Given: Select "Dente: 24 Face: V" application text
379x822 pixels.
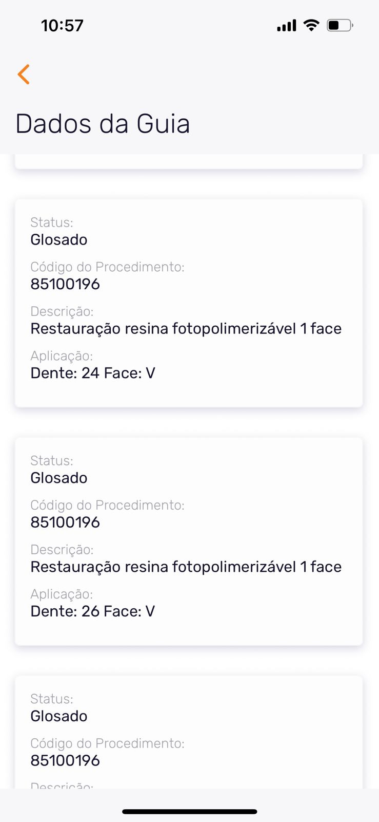Looking at the screenshot, I should pyautogui.click(x=93, y=373).
